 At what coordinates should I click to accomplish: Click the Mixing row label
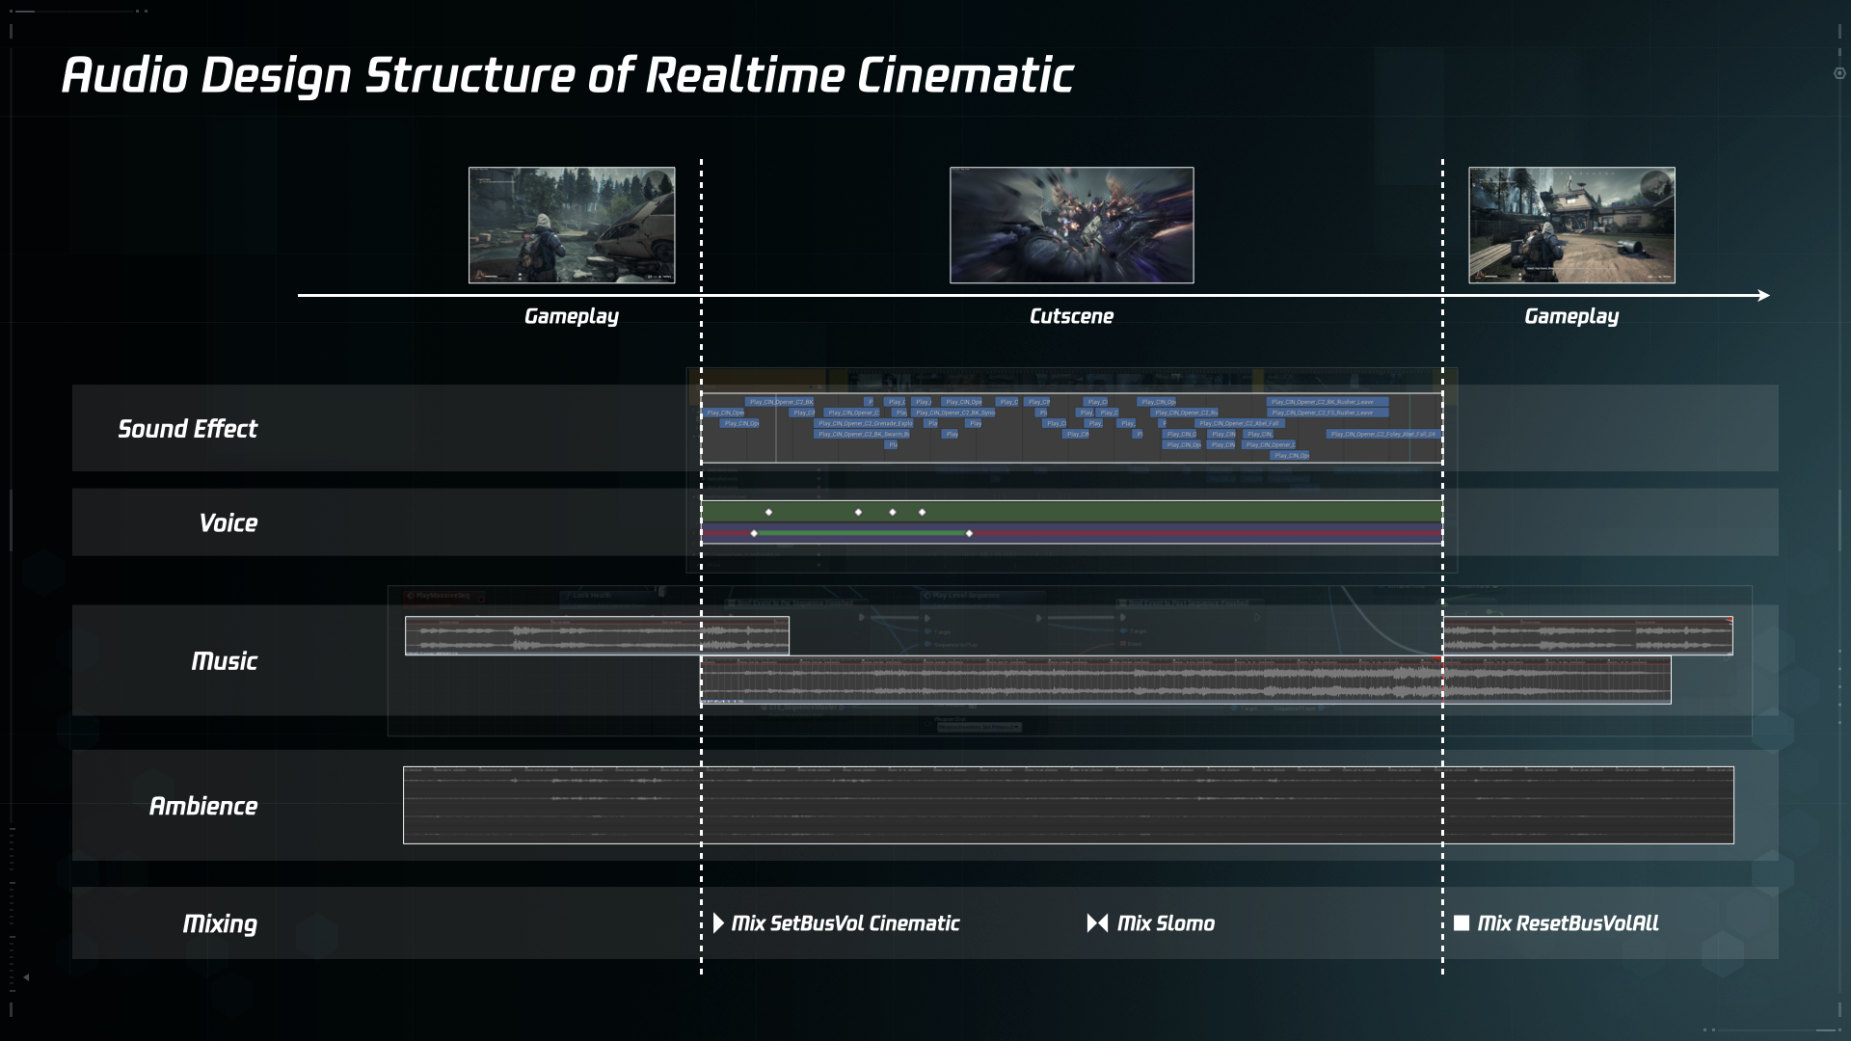coord(220,923)
